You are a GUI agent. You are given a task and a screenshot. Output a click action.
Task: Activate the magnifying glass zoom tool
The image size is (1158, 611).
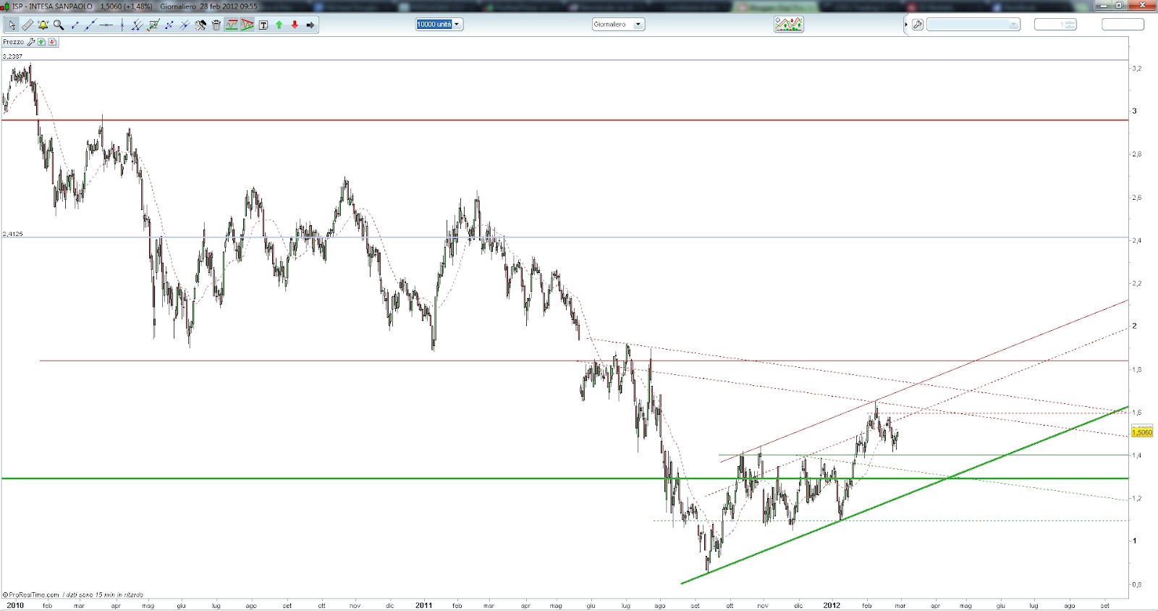(59, 25)
